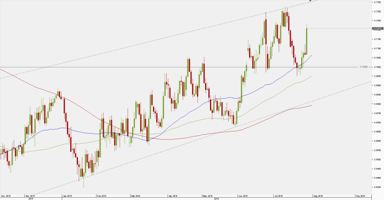Click the Jul month label on time axis
Image resolution: width=384 pixels, height=200 pixels.
pyautogui.click(x=279, y=196)
